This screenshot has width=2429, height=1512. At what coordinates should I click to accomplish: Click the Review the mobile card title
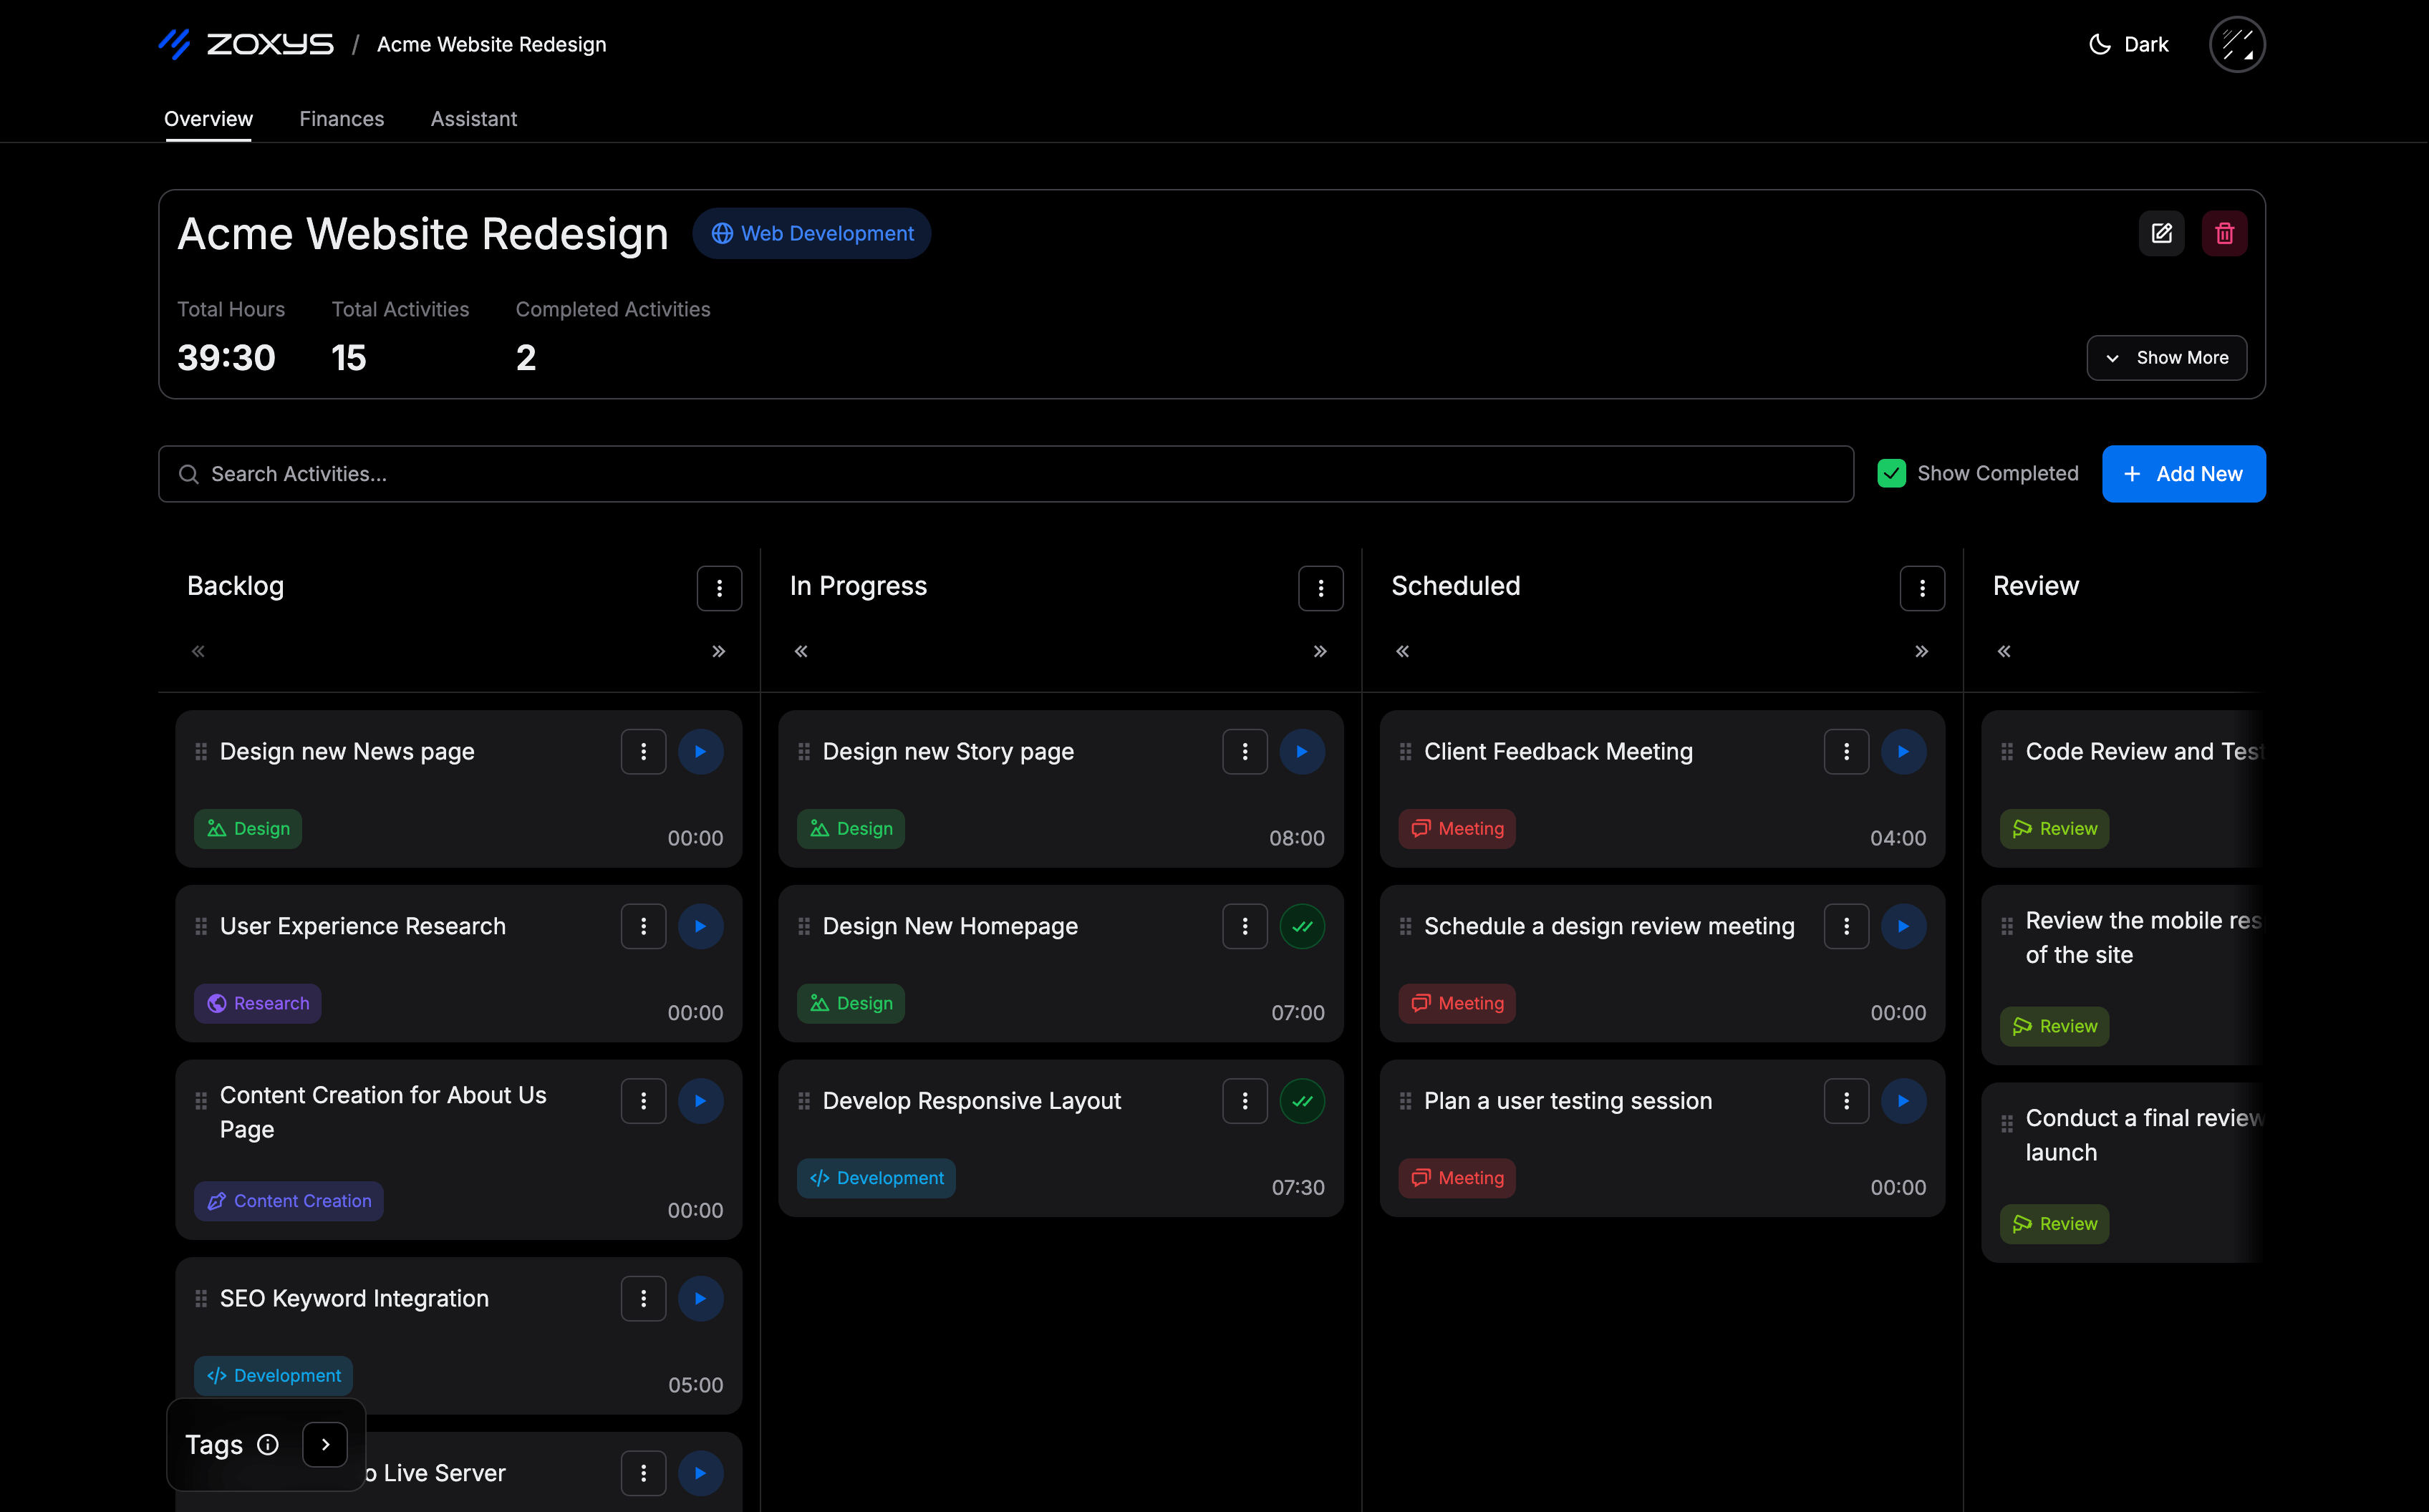(x=2143, y=937)
